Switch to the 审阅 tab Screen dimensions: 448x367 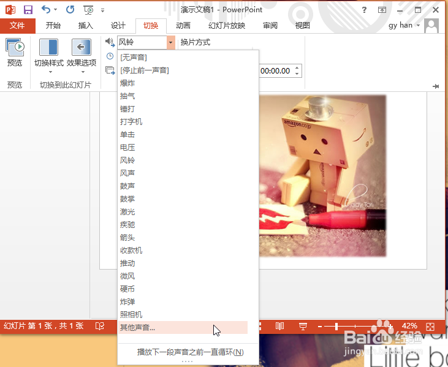coord(270,26)
